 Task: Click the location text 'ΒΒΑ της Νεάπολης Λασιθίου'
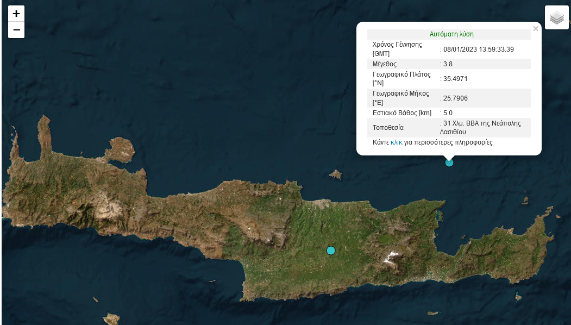click(481, 127)
